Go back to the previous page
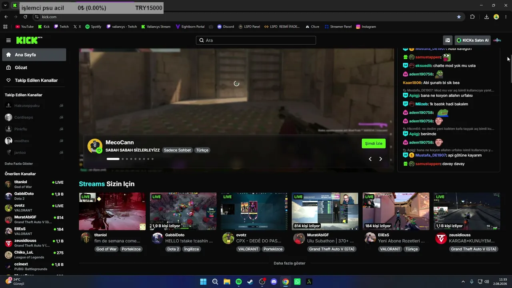This screenshot has width=512, height=288. click(6, 17)
